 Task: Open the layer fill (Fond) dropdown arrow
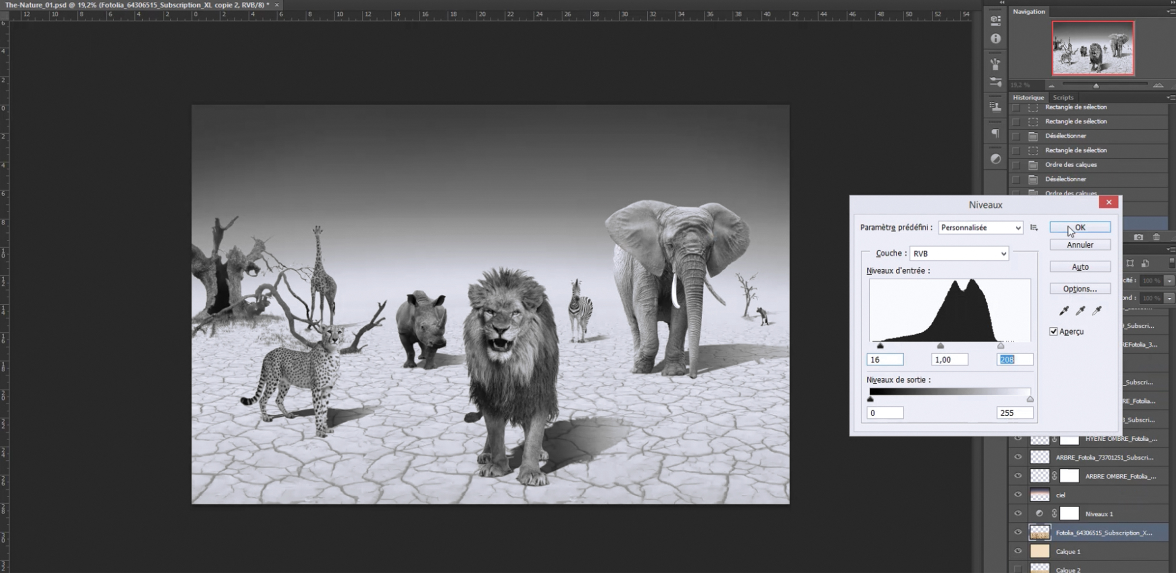click(x=1169, y=298)
